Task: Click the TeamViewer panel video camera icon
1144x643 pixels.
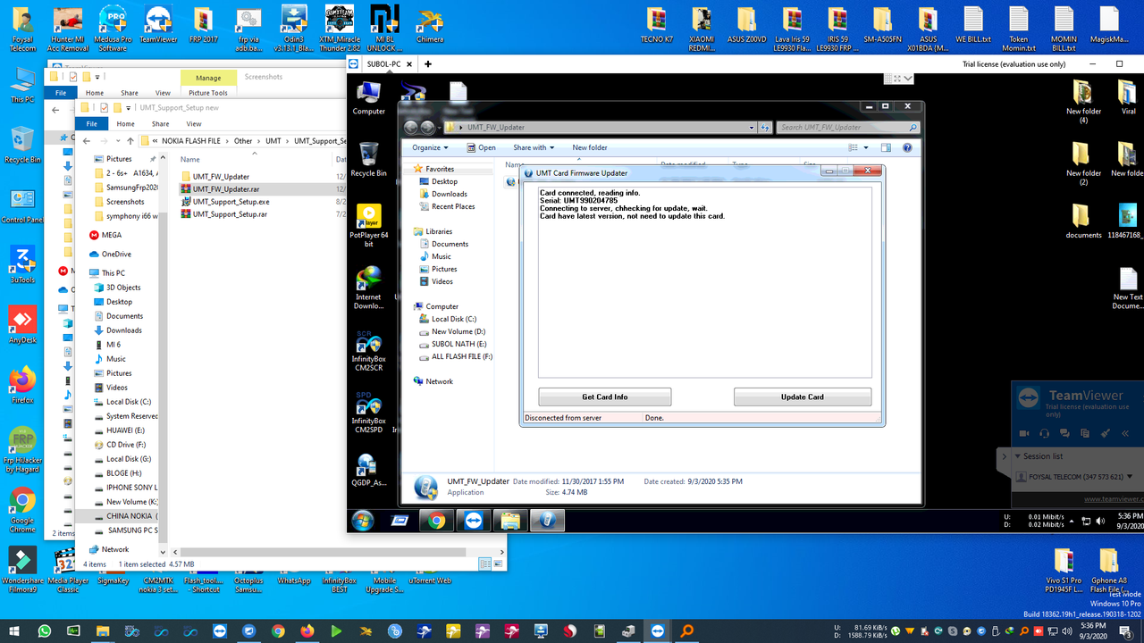Action: click(x=1023, y=433)
